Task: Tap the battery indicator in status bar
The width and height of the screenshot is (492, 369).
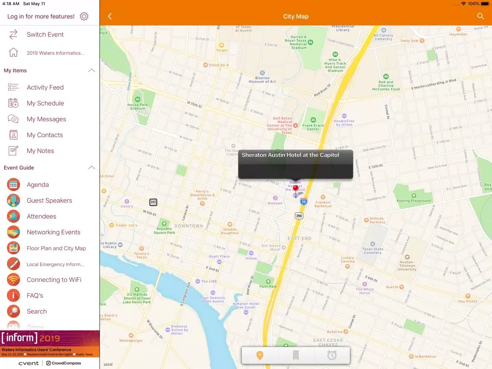Action: point(485,4)
